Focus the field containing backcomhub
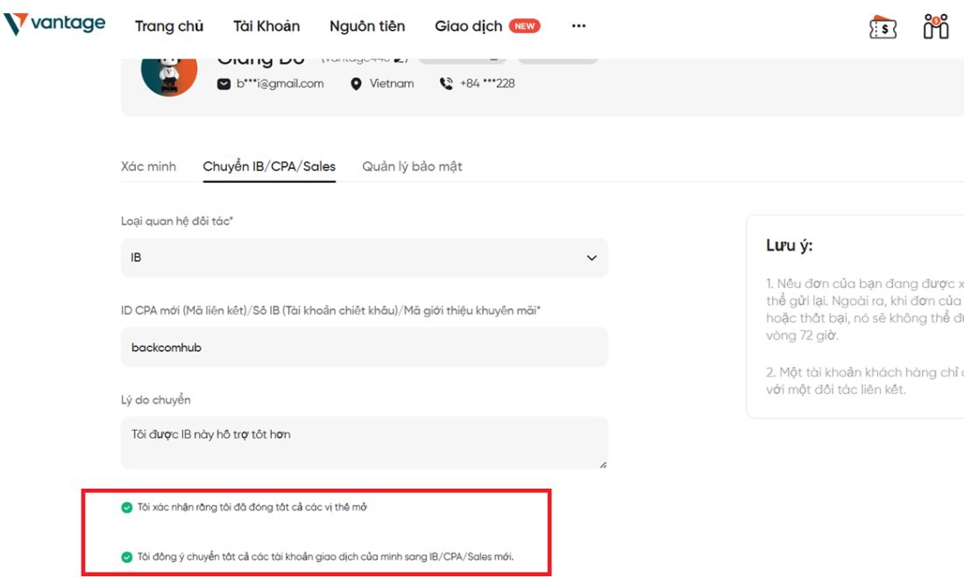The height and width of the screenshot is (578, 964). pyautogui.click(x=365, y=347)
